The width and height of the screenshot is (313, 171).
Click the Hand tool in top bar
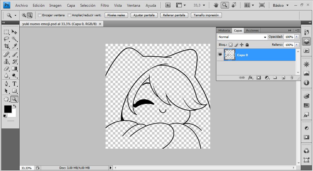pyautogui.click(x=216, y=5)
